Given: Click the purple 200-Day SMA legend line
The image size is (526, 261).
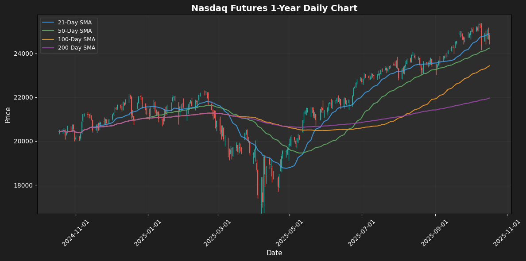Looking at the screenshot, I should tap(48, 48).
